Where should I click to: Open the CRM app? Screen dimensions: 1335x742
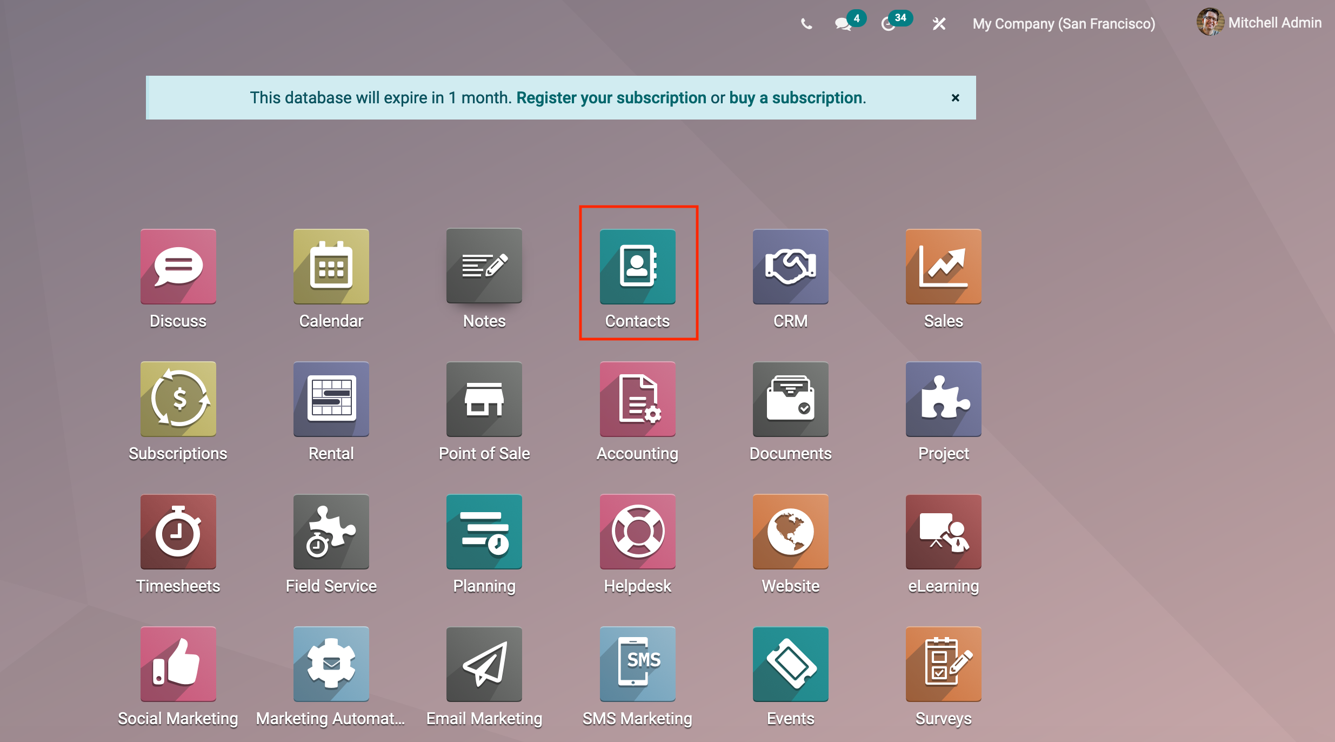[791, 267]
